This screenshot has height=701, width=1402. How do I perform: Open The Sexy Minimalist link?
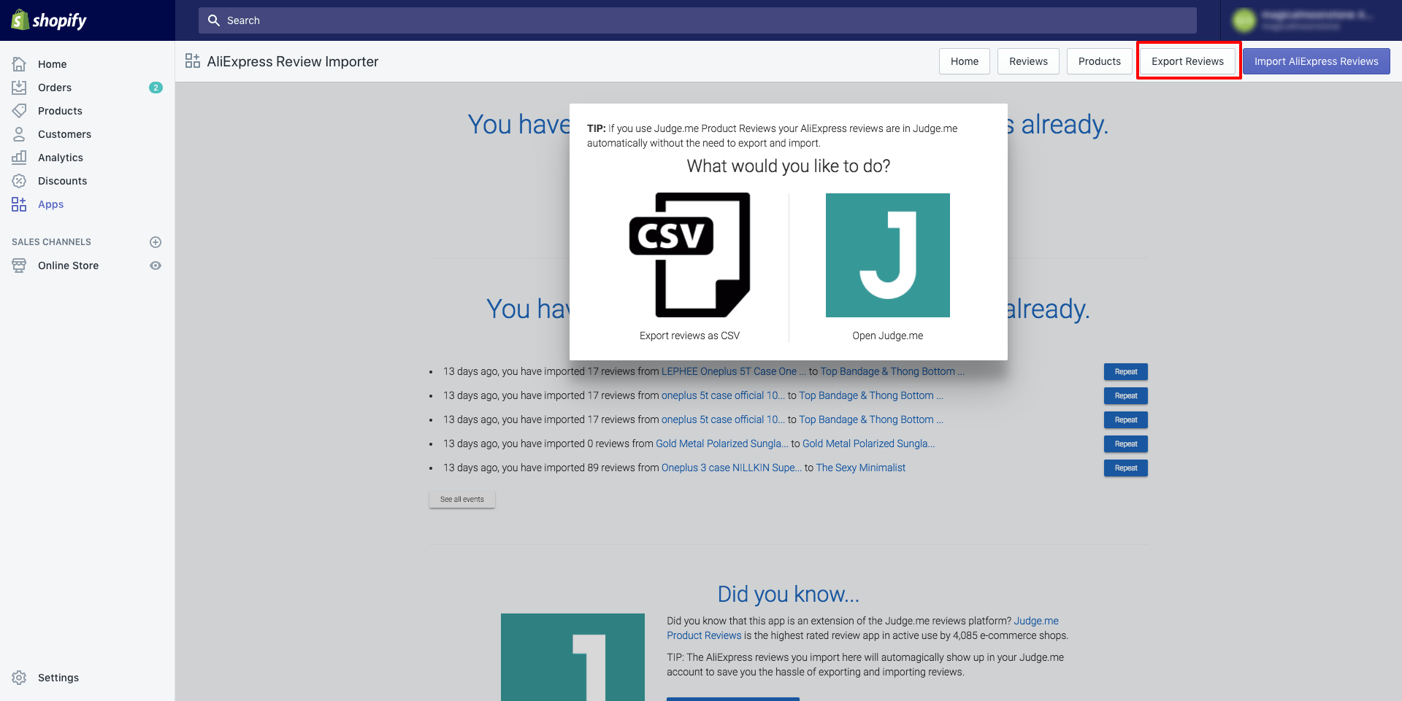(x=861, y=468)
